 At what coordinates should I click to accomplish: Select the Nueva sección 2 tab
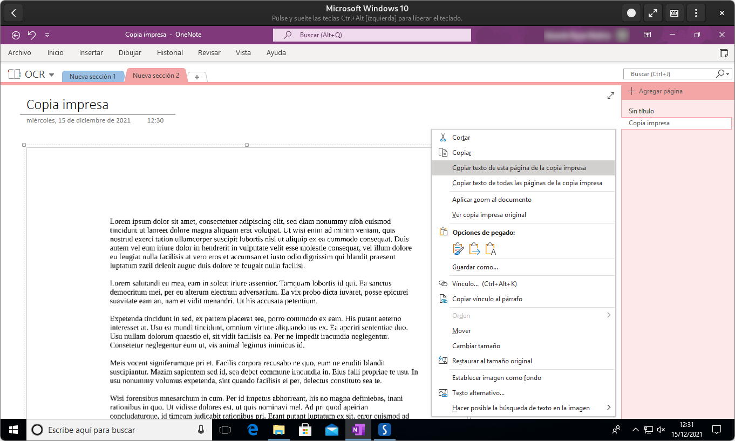(156, 76)
